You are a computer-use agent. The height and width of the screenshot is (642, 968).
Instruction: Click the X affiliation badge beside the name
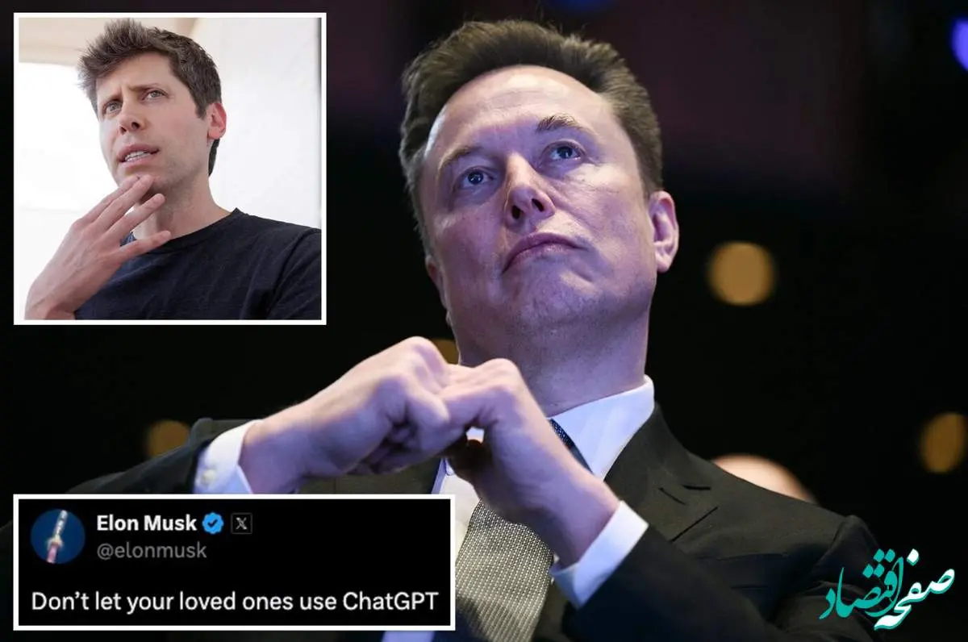tap(241, 524)
